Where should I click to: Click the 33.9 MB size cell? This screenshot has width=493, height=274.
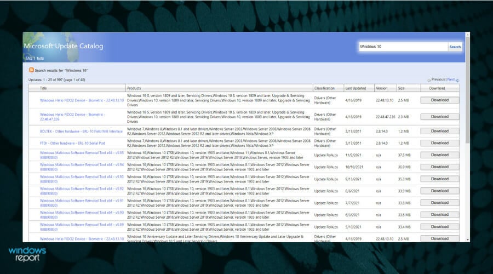(404, 191)
